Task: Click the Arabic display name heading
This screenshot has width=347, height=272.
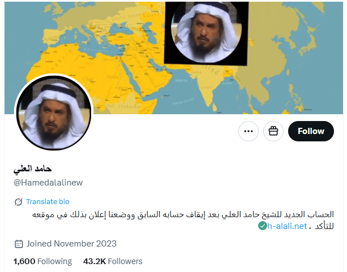Action: tap(32, 169)
